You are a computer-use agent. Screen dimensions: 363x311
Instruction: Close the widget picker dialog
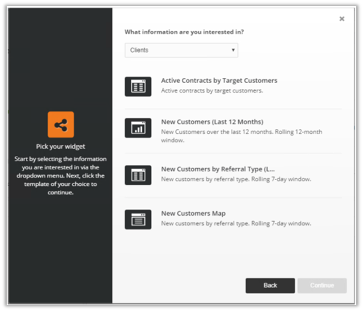[341, 19]
